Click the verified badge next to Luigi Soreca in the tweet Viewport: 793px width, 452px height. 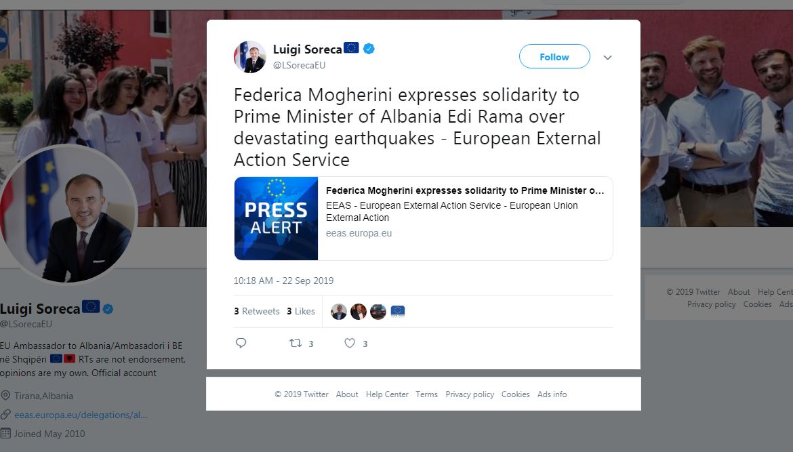pos(369,49)
